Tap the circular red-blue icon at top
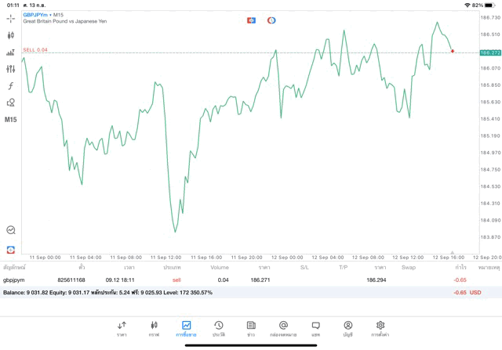This screenshot has width=502, height=350. (x=271, y=20)
